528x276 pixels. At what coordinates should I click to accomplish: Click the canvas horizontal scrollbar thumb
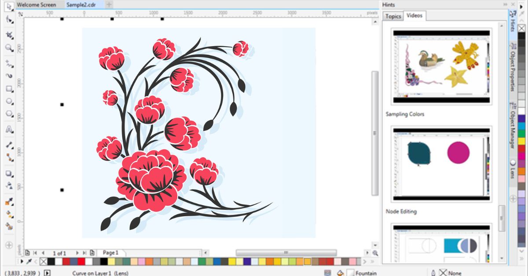click(286, 253)
